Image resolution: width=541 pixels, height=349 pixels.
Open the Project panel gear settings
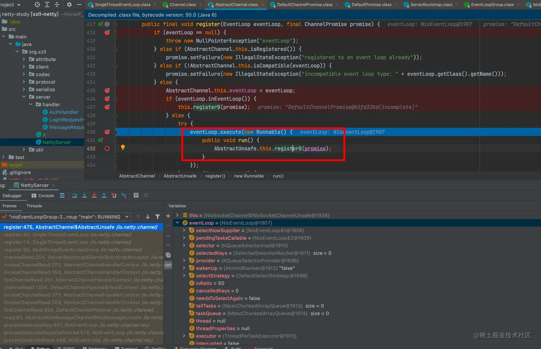69,5
